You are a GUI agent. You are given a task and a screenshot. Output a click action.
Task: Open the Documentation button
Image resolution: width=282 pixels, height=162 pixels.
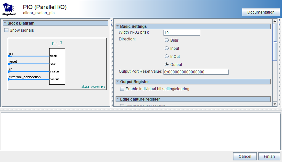coord(261,12)
